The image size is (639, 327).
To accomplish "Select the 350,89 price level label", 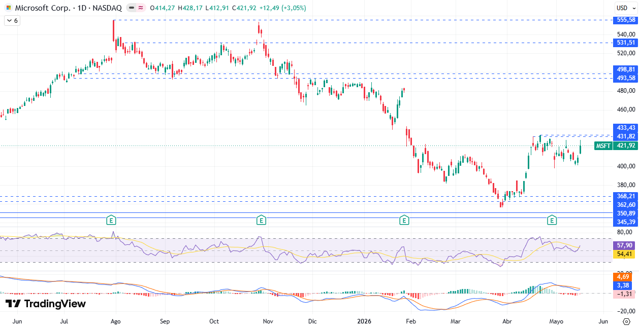I will tap(626, 213).
